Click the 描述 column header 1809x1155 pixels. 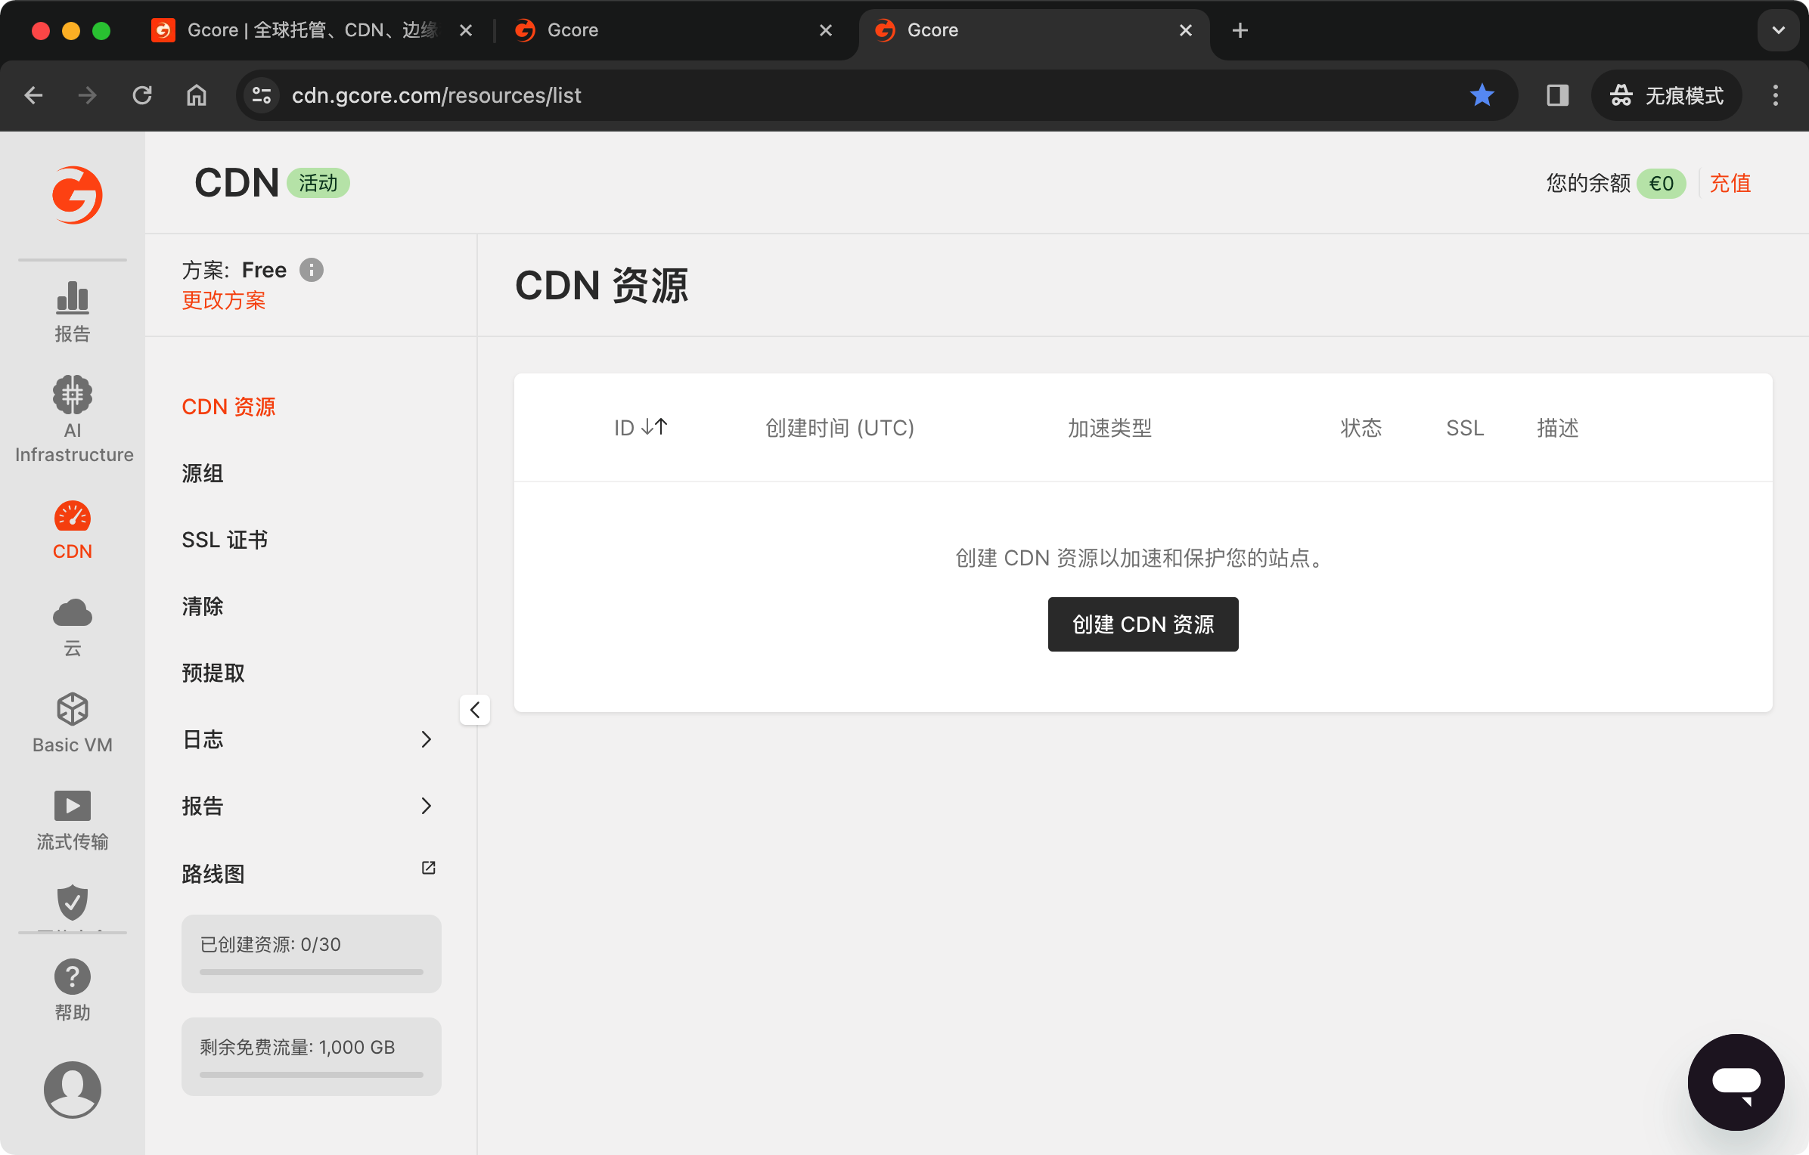tap(1557, 428)
